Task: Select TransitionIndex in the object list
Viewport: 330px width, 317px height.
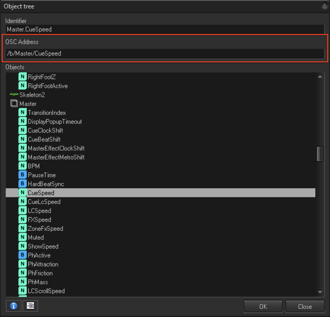Action: pyautogui.click(x=47, y=113)
